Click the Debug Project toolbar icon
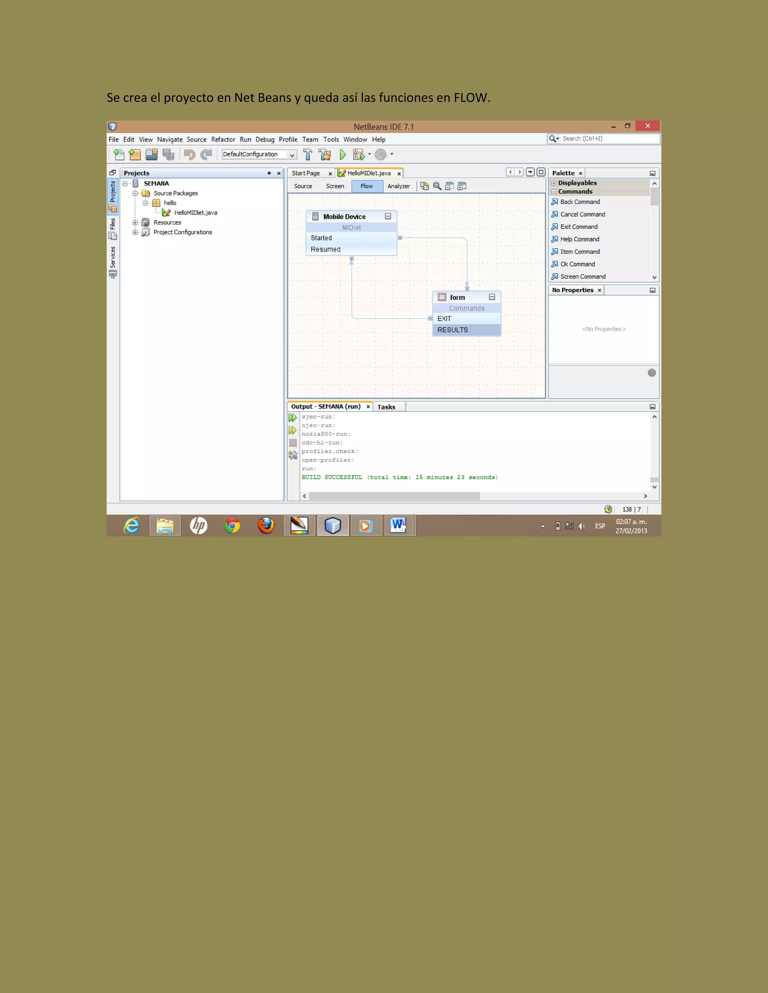 (x=358, y=155)
